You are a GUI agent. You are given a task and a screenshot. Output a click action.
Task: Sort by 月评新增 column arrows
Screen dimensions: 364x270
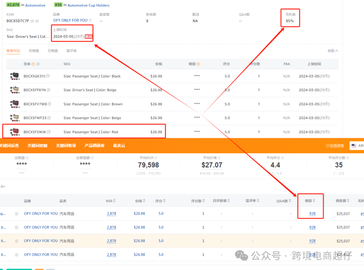[x=229, y=201]
